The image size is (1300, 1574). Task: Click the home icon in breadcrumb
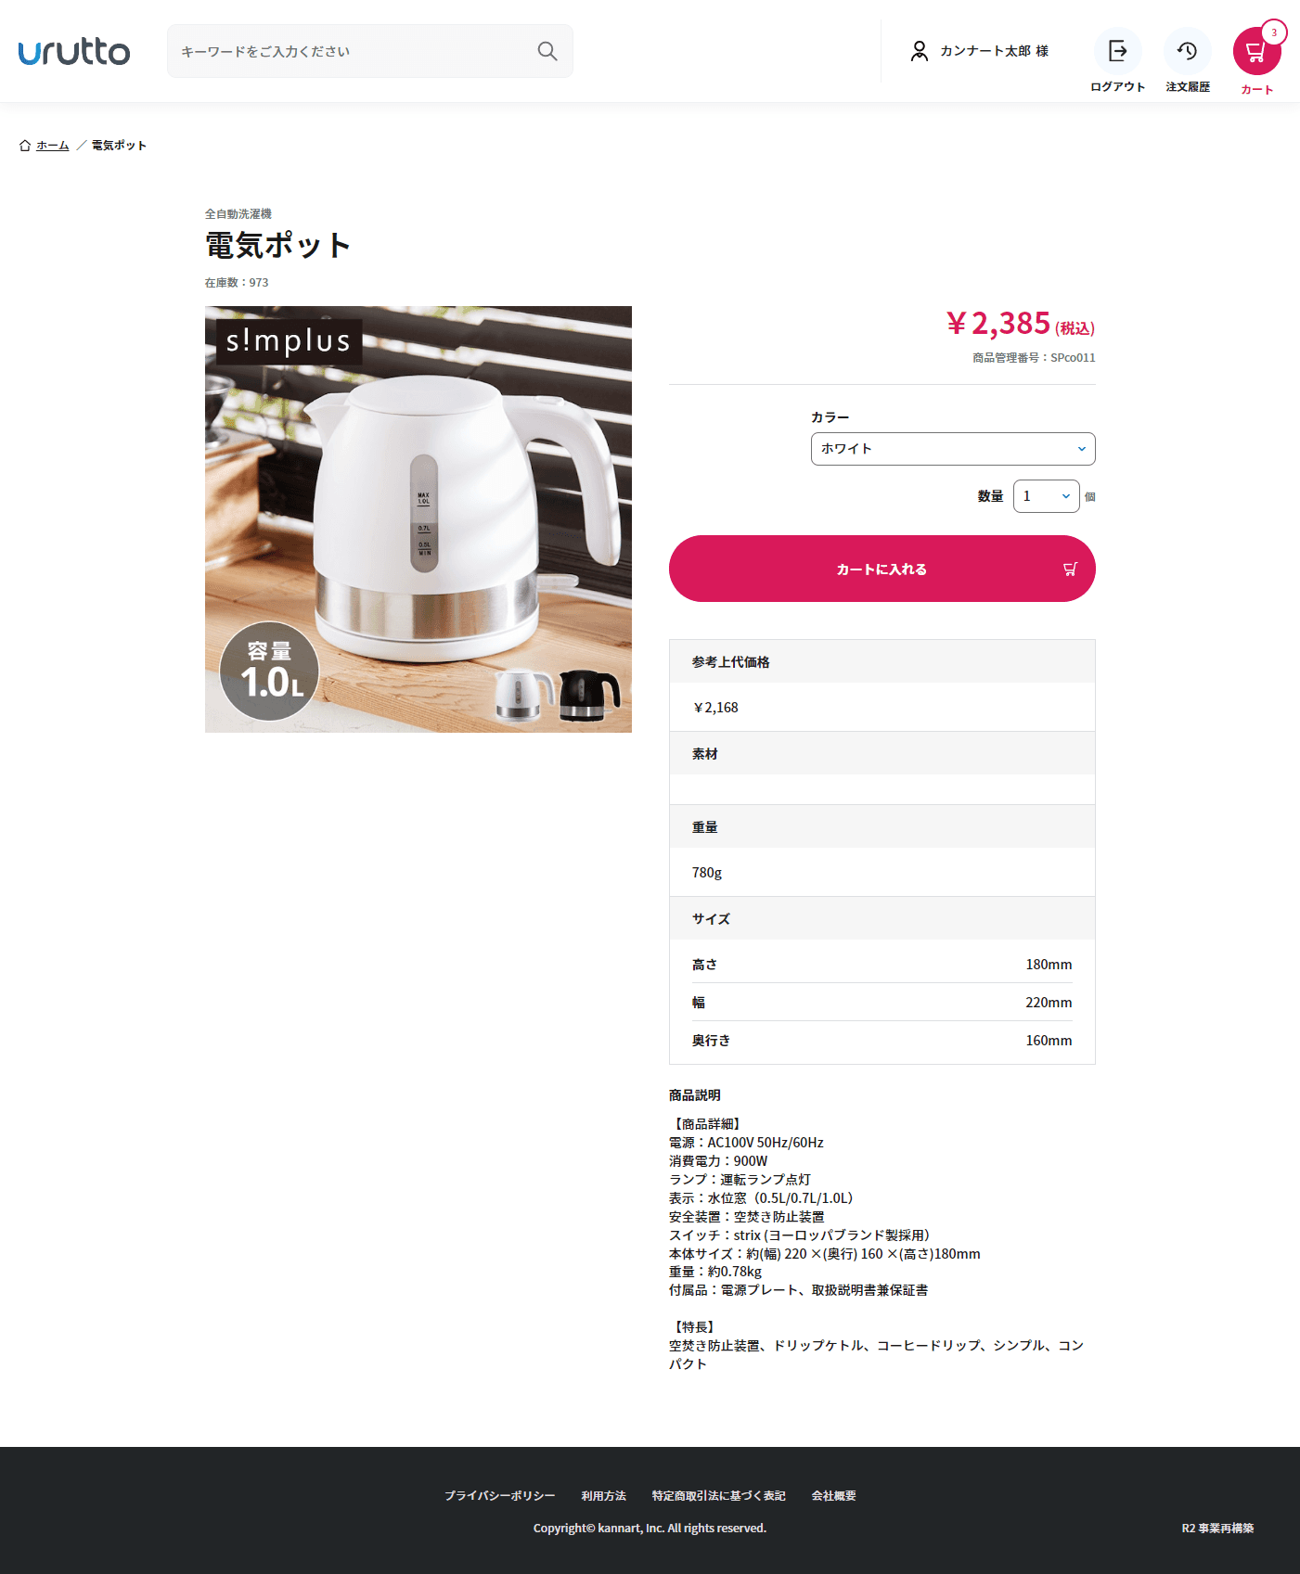(x=25, y=146)
